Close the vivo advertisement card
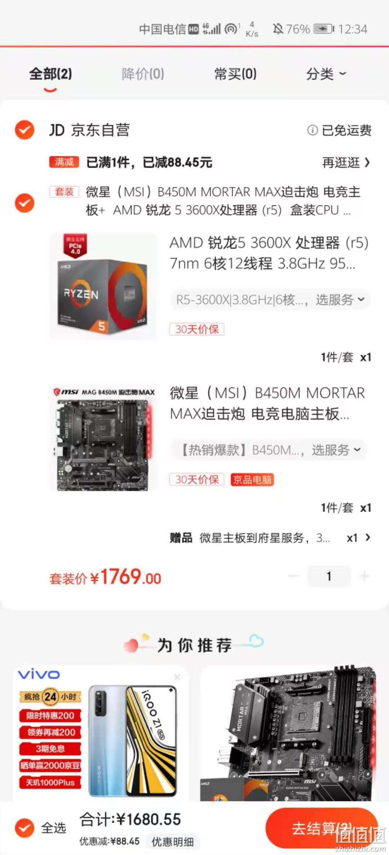The height and width of the screenshot is (855, 389). [177, 677]
